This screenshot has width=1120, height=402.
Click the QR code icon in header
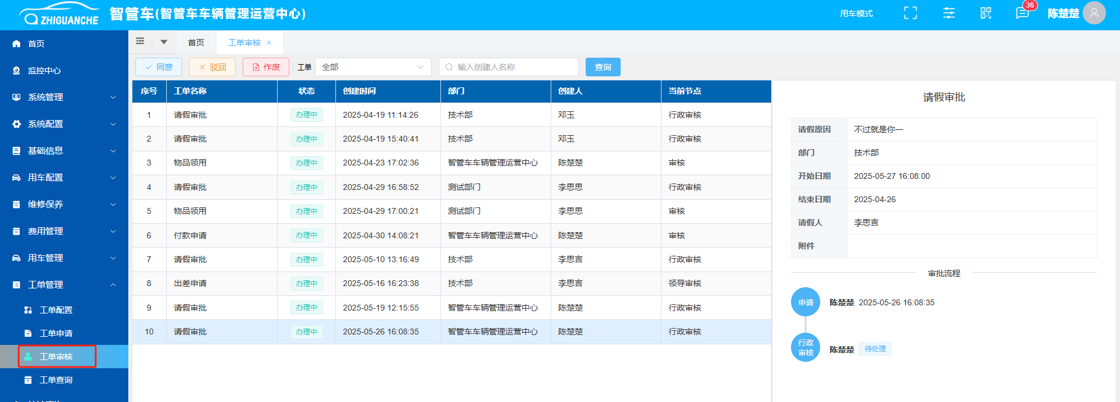click(985, 13)
